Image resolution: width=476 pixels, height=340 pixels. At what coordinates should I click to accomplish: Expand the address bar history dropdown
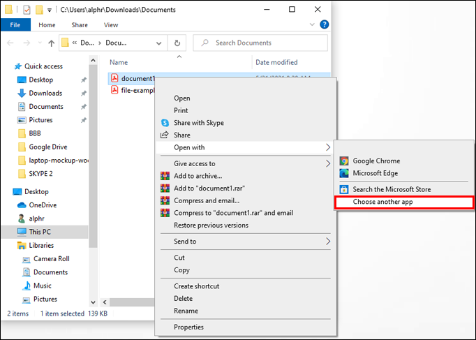(158, 43)
